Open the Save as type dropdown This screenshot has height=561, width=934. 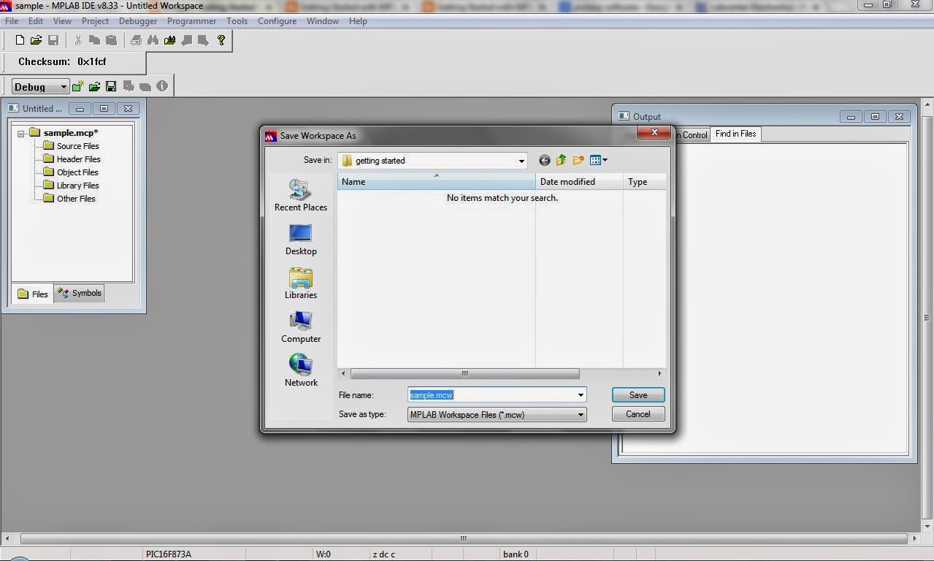(x=581, y=415)
